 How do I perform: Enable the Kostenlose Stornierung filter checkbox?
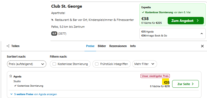click(x=54, y=64)
